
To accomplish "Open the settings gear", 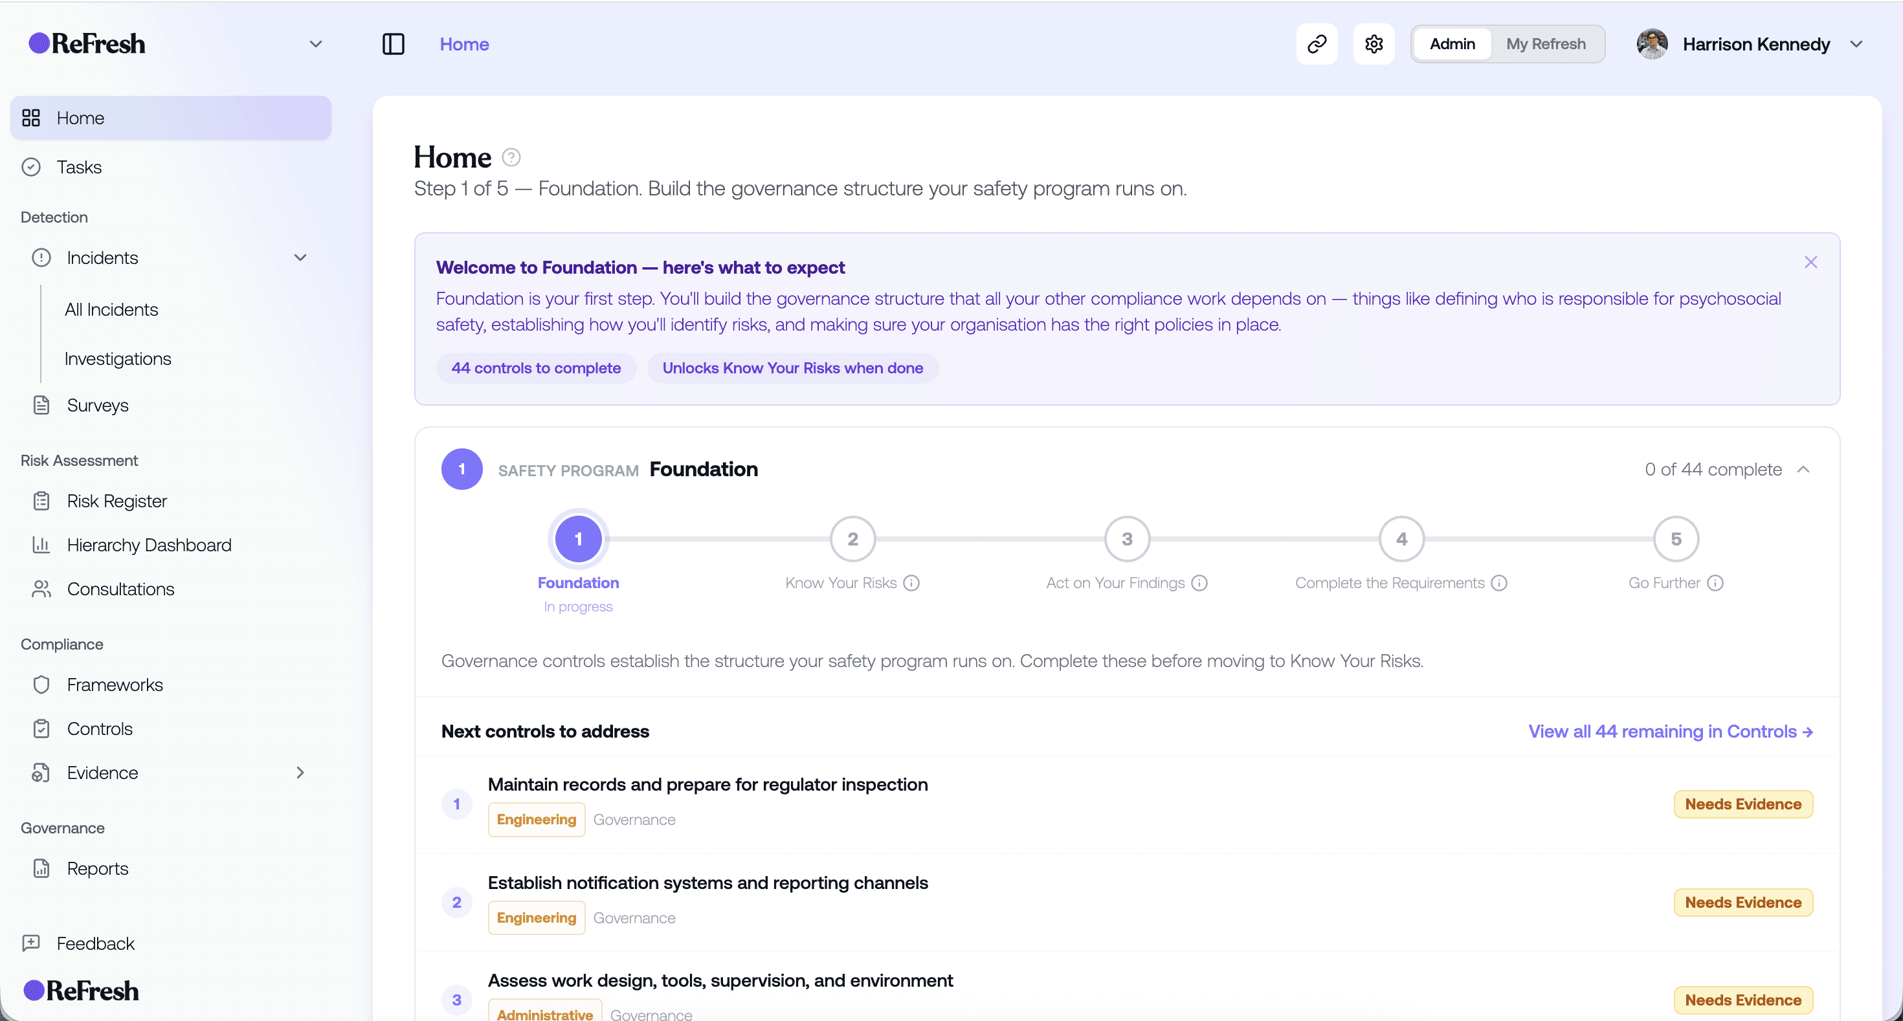I will [x=1374, y=43].
